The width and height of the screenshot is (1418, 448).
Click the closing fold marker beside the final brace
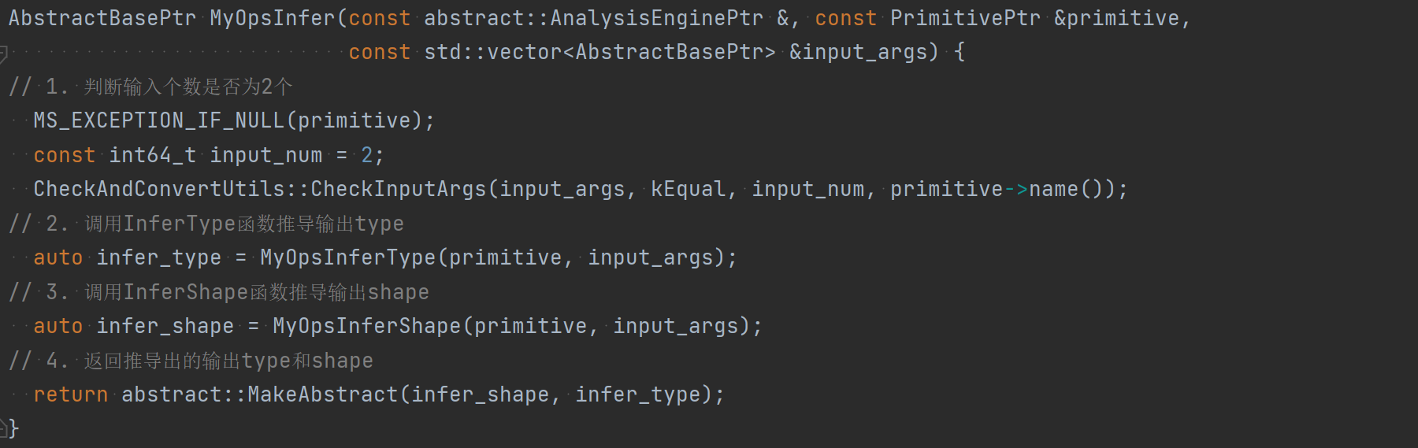(x=4, y=428)
